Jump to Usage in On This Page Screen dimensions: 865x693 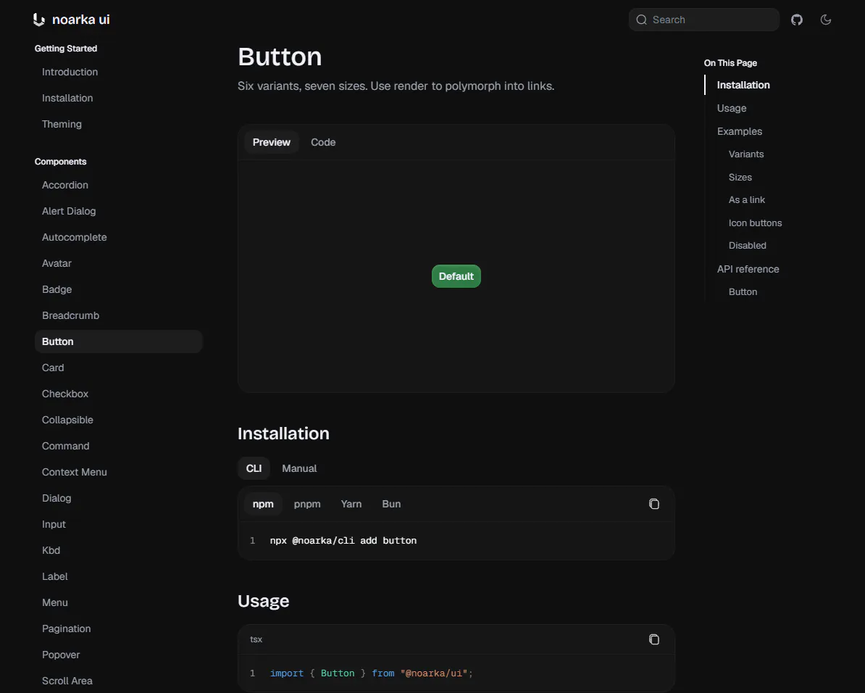[732, 108]
